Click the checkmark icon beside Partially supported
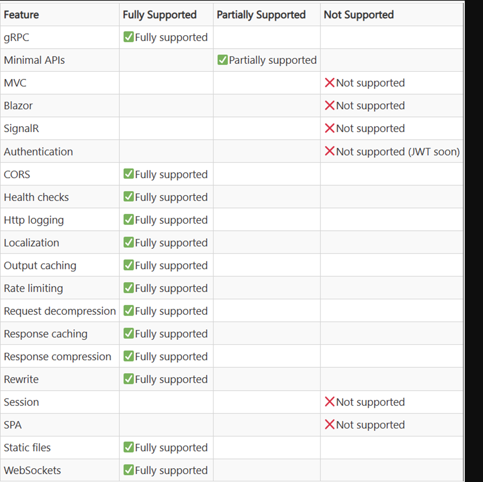Viewport: 483px width, 482px height. coord(222,60)
